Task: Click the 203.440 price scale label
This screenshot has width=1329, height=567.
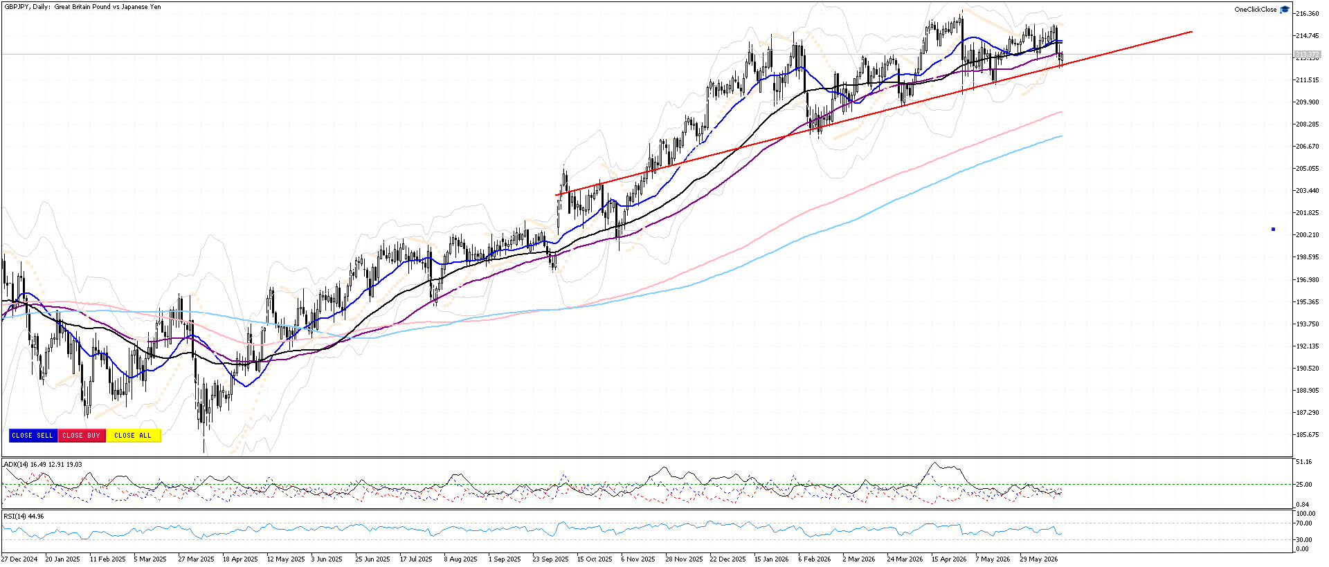Action: click(x=1307, y=191)
